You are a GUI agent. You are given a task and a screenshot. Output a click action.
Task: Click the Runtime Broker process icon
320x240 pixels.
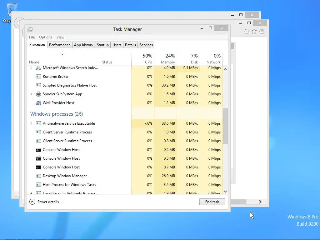tap(38, 77)
